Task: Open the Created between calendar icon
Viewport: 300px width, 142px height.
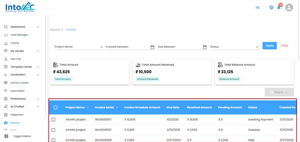Action: point(152,47)
